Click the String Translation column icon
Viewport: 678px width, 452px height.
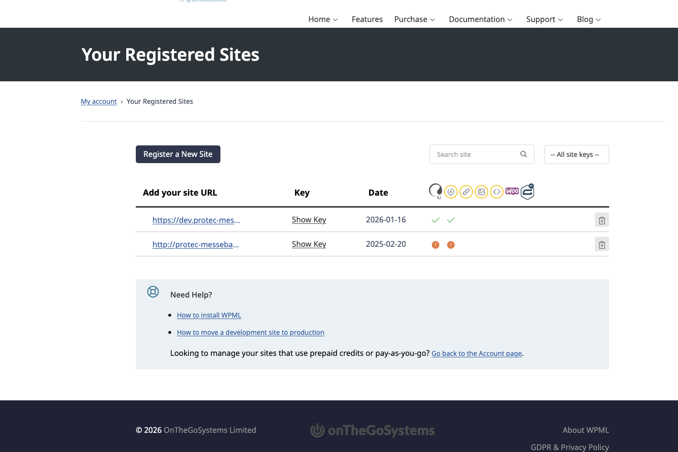pos(451,192)
